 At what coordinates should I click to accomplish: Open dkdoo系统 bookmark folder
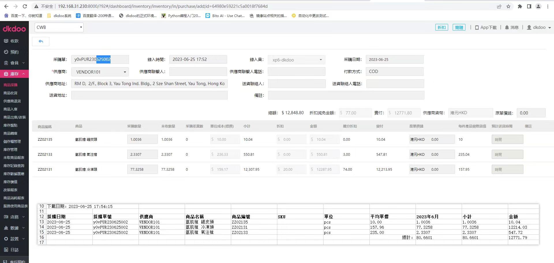(59, 16)
